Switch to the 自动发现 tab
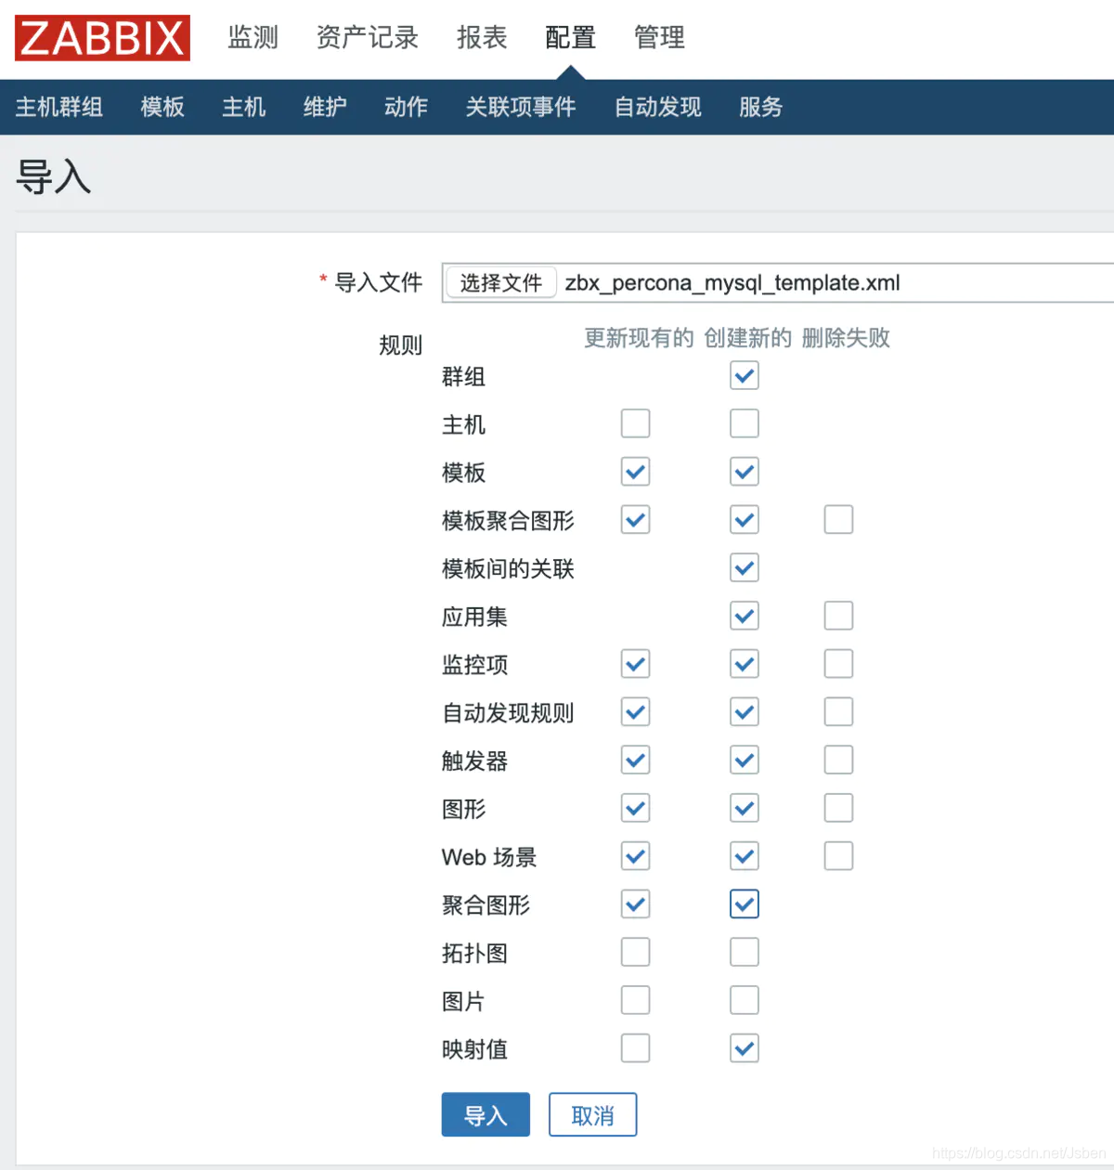The image size is (1114, 1170). click(656, 107)
